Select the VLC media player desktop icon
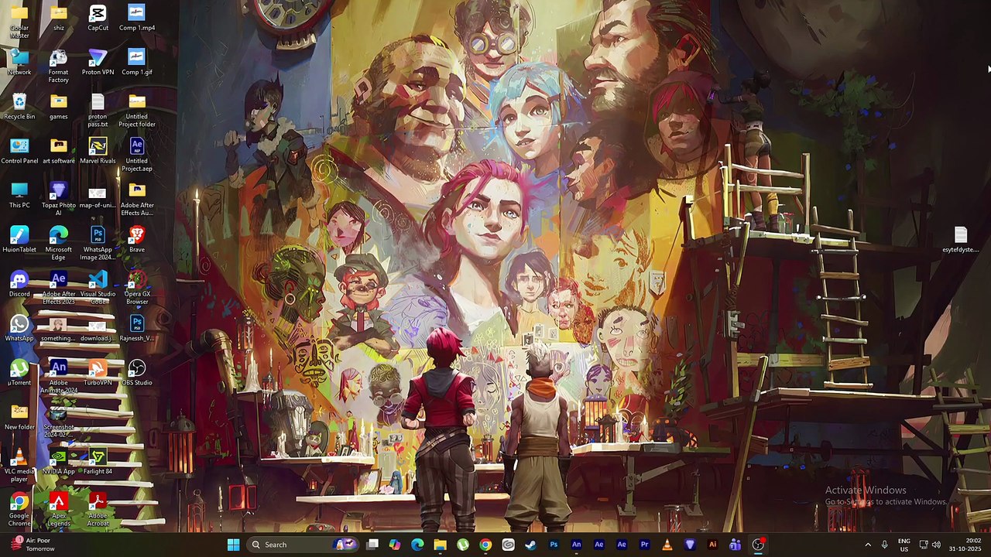The width and height of the screenshot is (991, 557). point(19,465)
